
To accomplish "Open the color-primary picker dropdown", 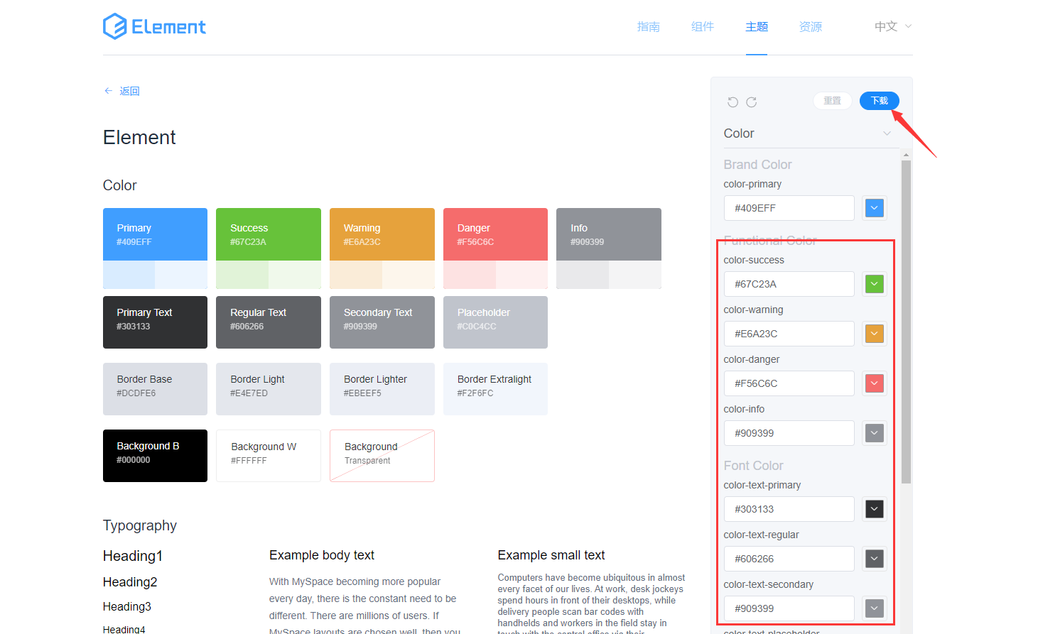I will point(875,208).
